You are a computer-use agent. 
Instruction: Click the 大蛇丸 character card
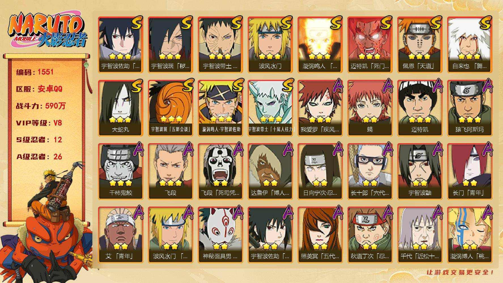[x=120, y=108]
